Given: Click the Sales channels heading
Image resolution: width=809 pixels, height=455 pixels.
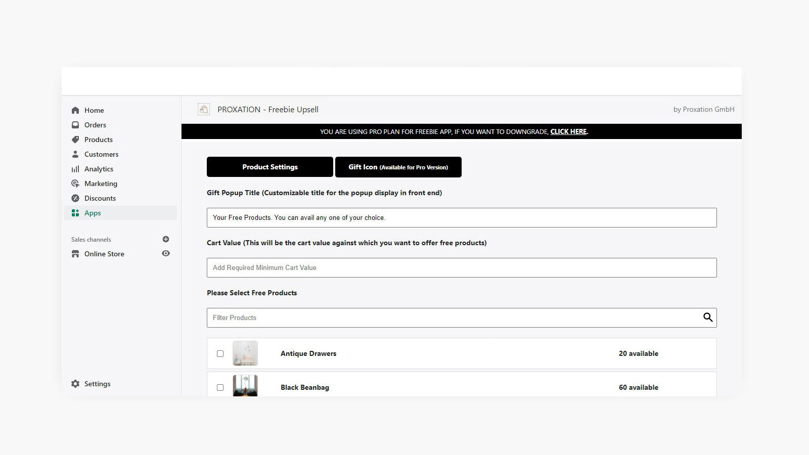Looking at the screenshot, I should 91,240.
